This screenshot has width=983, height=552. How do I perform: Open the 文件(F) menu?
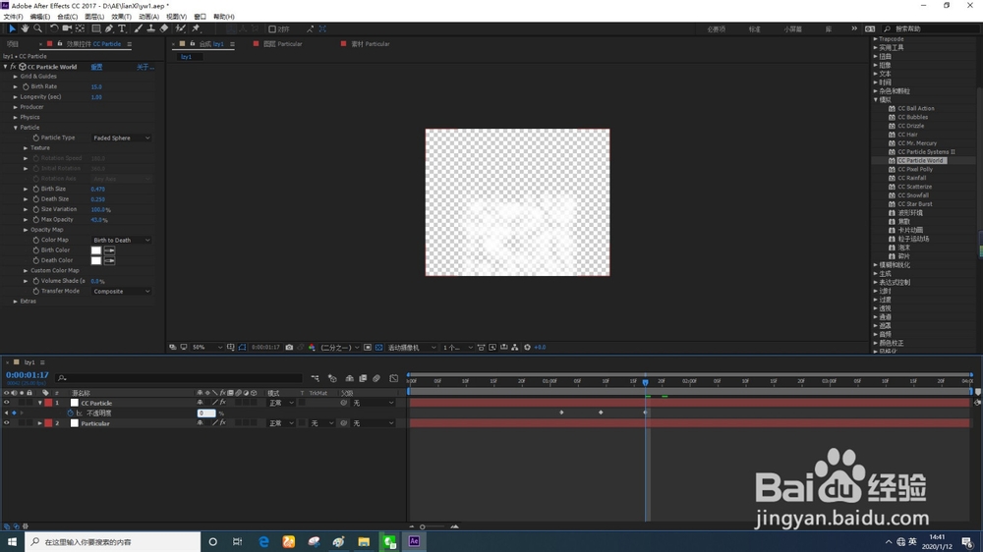[x=13, y=17]
